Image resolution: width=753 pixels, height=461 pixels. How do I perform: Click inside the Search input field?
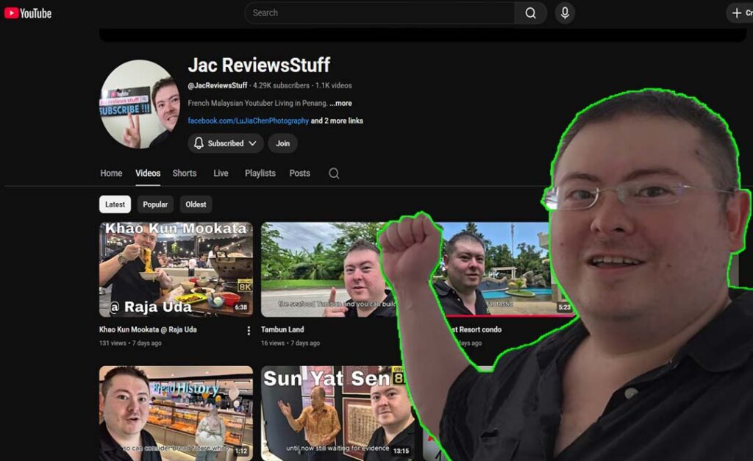379,13
